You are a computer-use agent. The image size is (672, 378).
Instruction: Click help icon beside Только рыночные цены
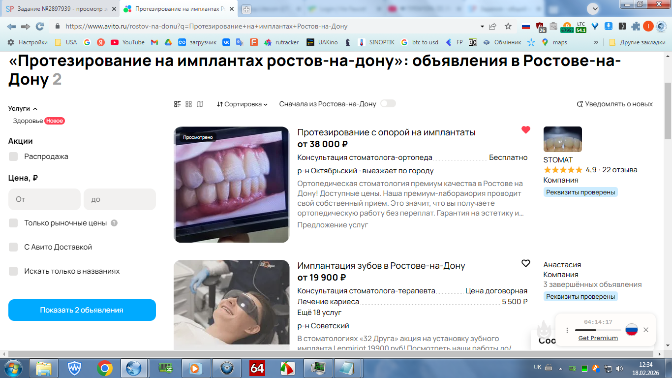114,223
